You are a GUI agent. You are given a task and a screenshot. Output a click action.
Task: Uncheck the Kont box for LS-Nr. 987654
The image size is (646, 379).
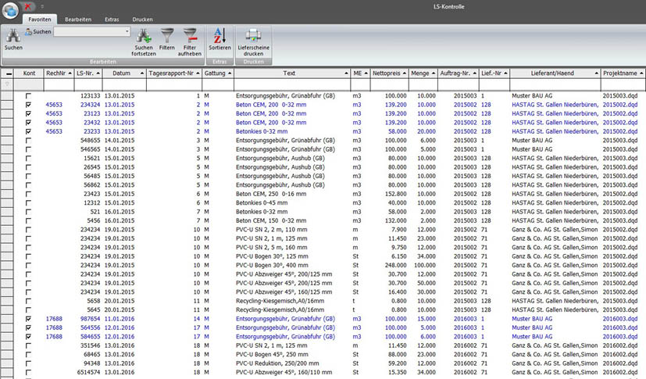coord(28,319)
